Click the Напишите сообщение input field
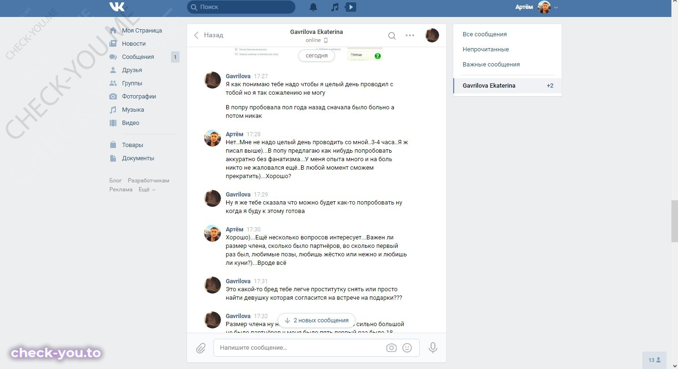This screenshot has width=678, height=369. 317,348
